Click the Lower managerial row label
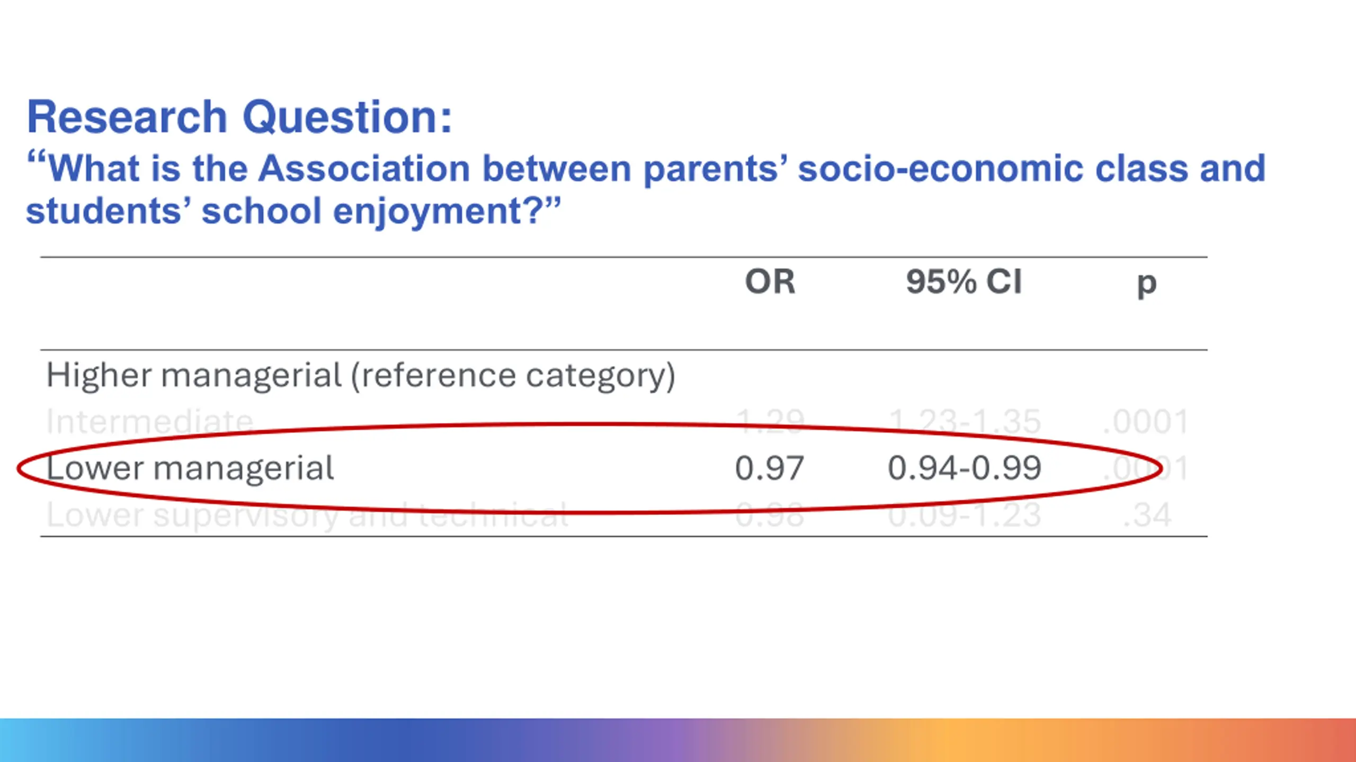 tap(190, 468)
